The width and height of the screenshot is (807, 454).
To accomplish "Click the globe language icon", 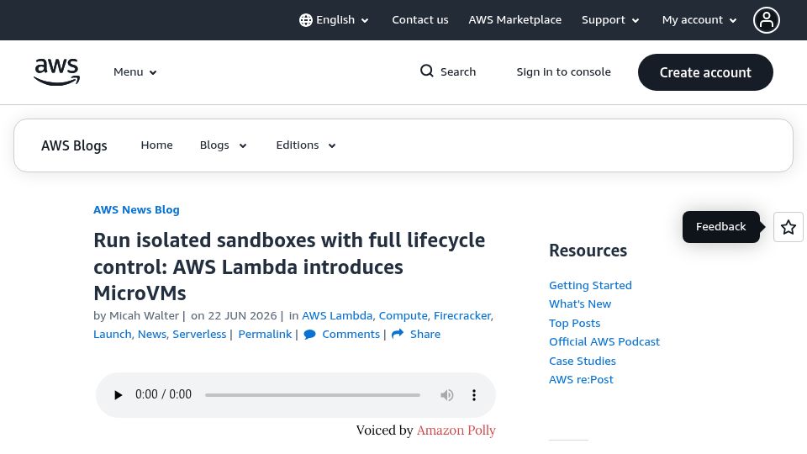I will pyautogui.click(x=306, y=20).
